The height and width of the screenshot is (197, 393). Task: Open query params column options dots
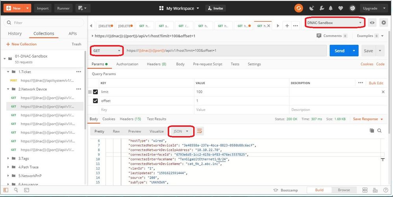pos(361,83)
